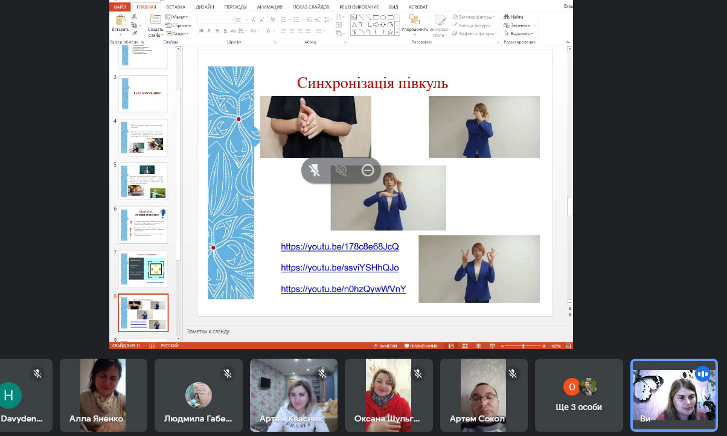
Task: Click Алла Яненко participant tile
Action: pos(103,395)
